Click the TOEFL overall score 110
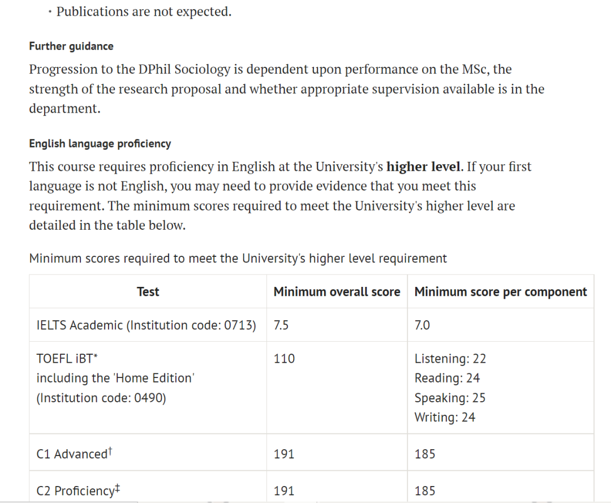This screenshot has height=503, width=611. (284, 359)
